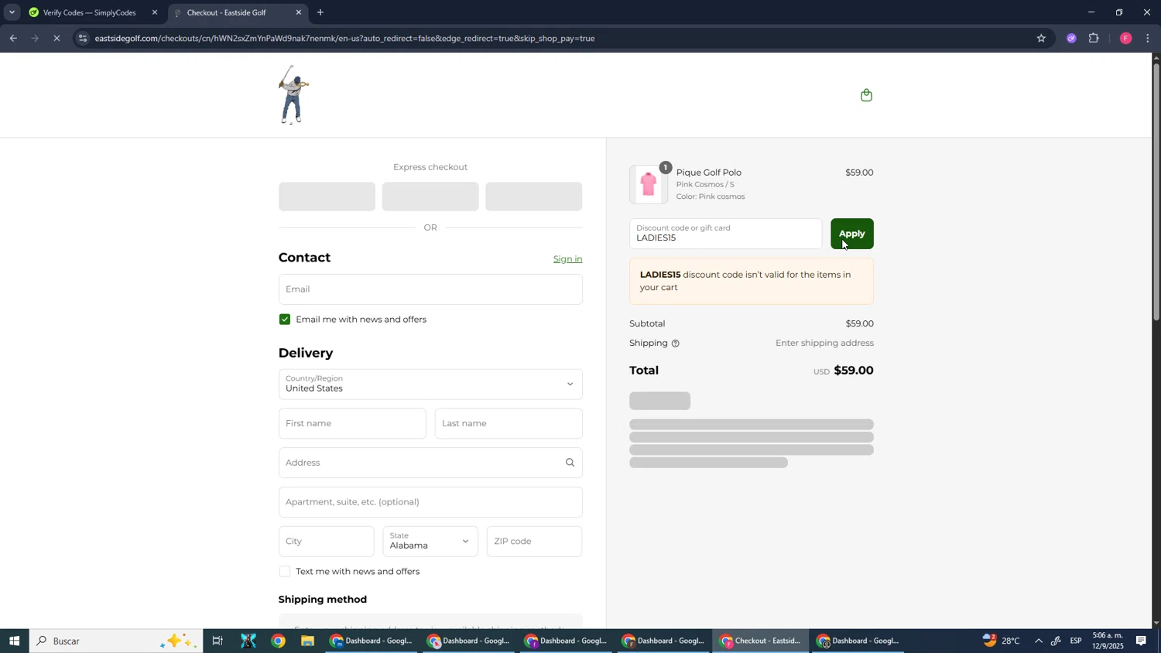Open the clock showing 5:06 a. m.
This screenshot has height=653, width=1161.
tap(1108, 641)
